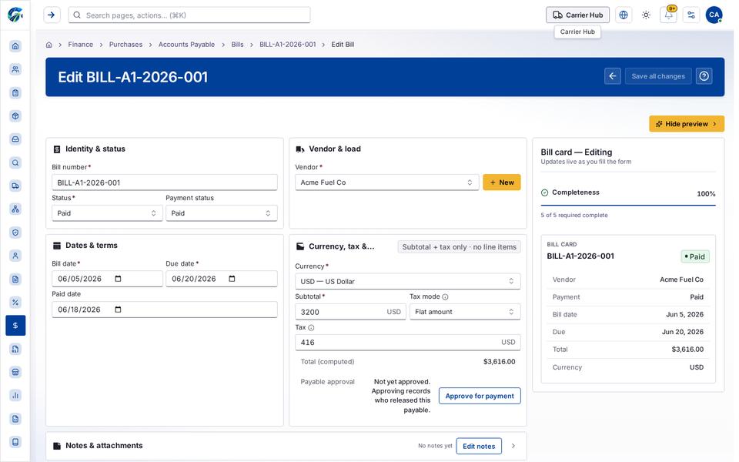Image resolution: width=739 pixels, height=462 pixels.
Task: Open the Payment status dropdown
Action: click(x=221, y=213)
